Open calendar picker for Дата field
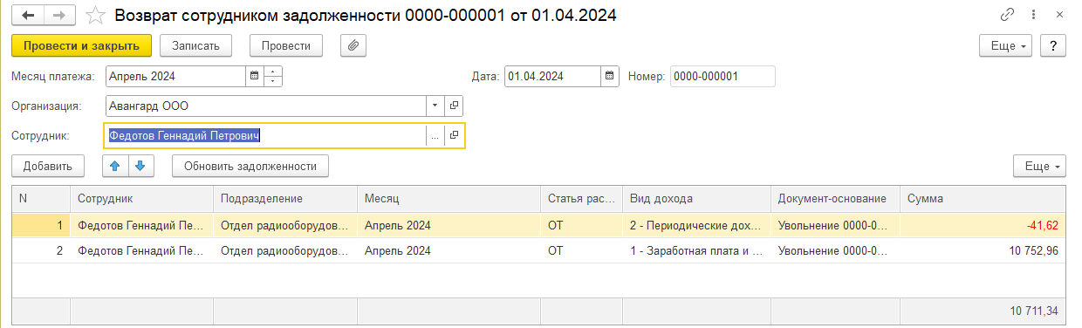Viewport: 1082px width, 328px height. [610, 76]
